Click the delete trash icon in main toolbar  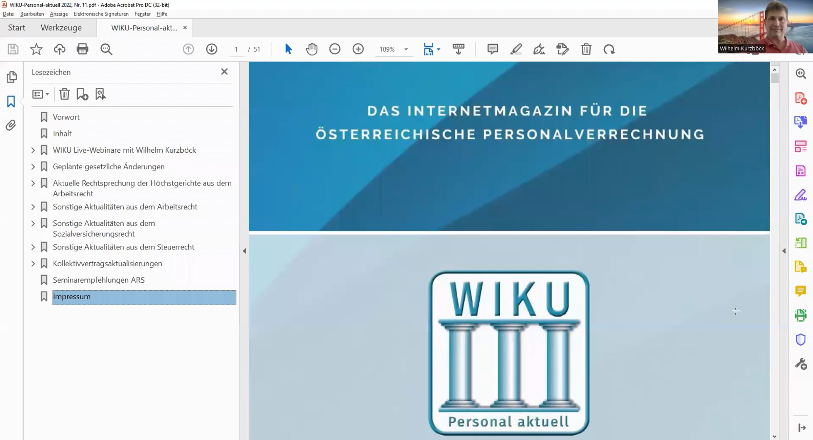586,49
